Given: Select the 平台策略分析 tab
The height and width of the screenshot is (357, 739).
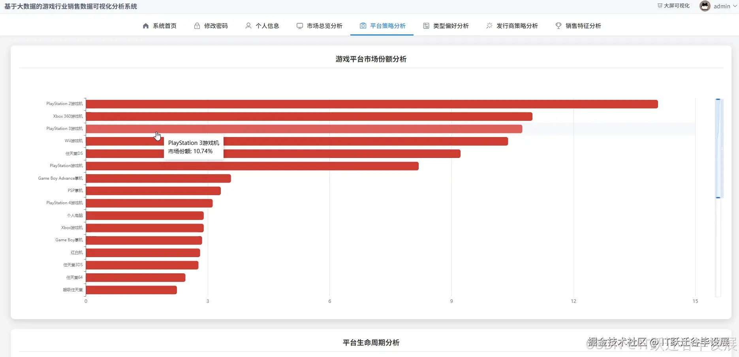Looking at the screenshot, I should pos(382,26).
